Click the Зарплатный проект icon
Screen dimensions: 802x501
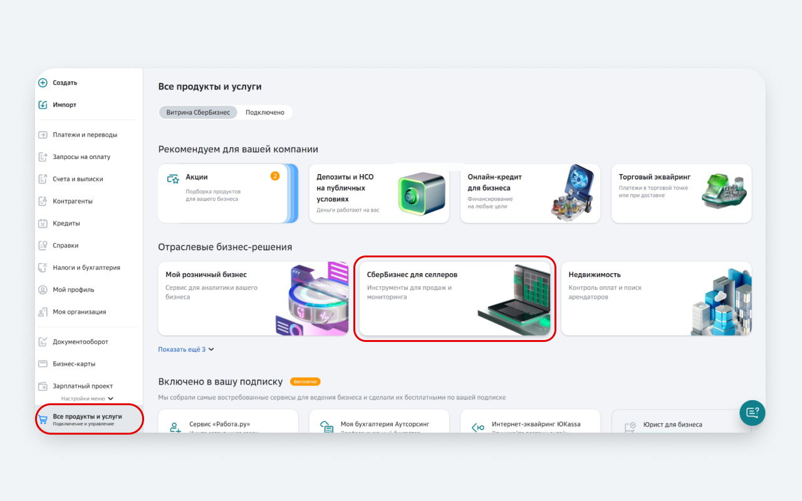43,386
